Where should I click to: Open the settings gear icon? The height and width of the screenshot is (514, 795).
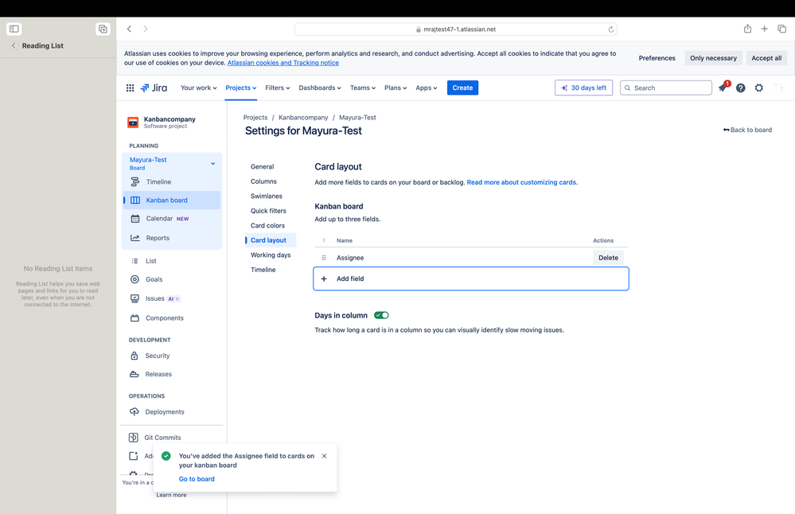759,88
